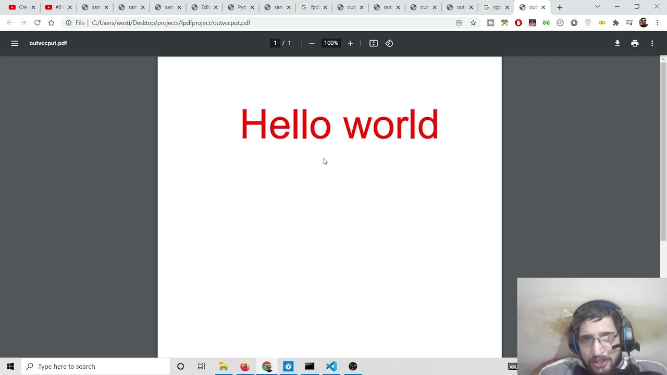Open Chrome's three-dot menu

(x=658, y=23)
